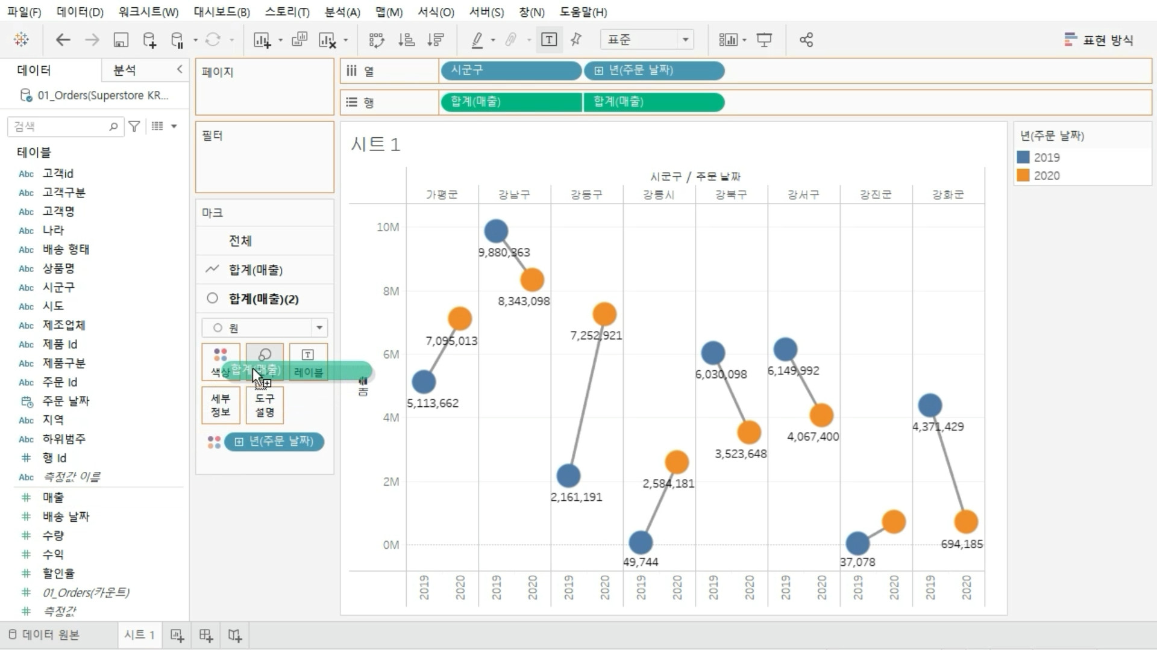
Task: Switch to the 분석 pane tab
Action: click(x=125, y=70)
